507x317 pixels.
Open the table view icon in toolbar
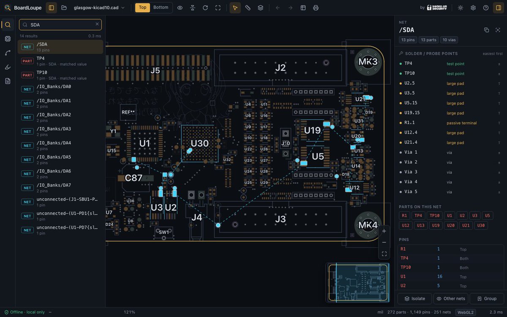click(303, 8)
